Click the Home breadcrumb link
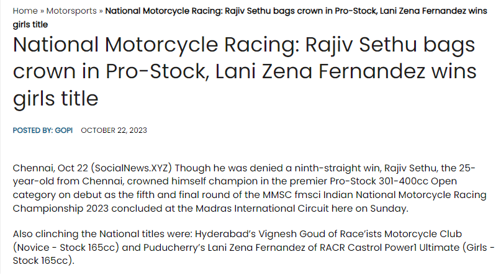Image resolution: width=501 pixels, height=275 pixels. click(x=25, y=11)
